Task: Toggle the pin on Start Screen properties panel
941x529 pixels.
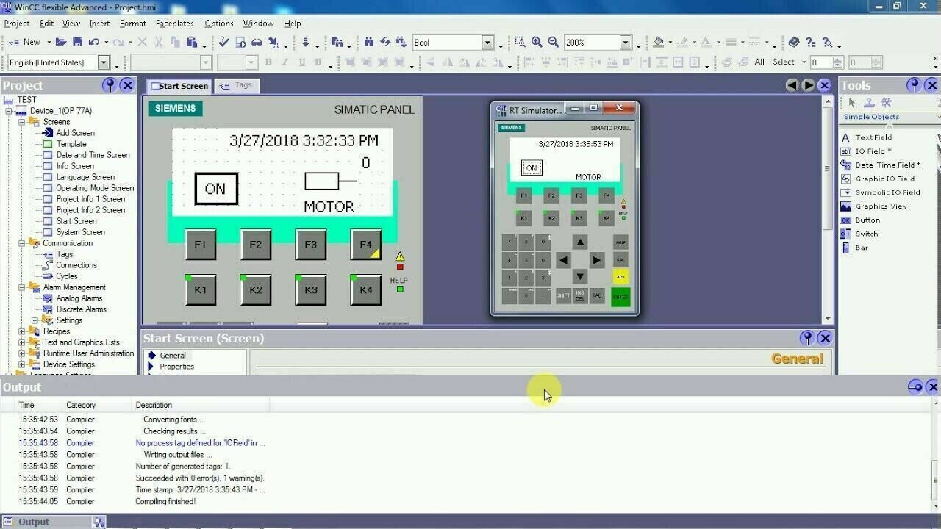Action: point(807,338)
